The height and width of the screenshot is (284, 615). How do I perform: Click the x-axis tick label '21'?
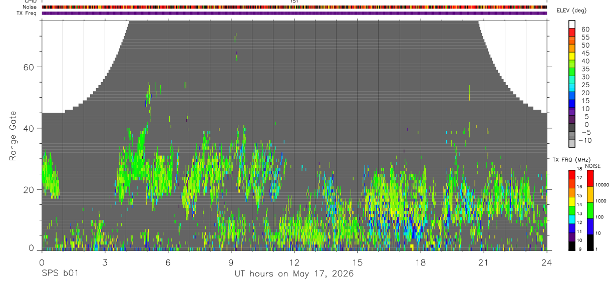click(484, 262)
